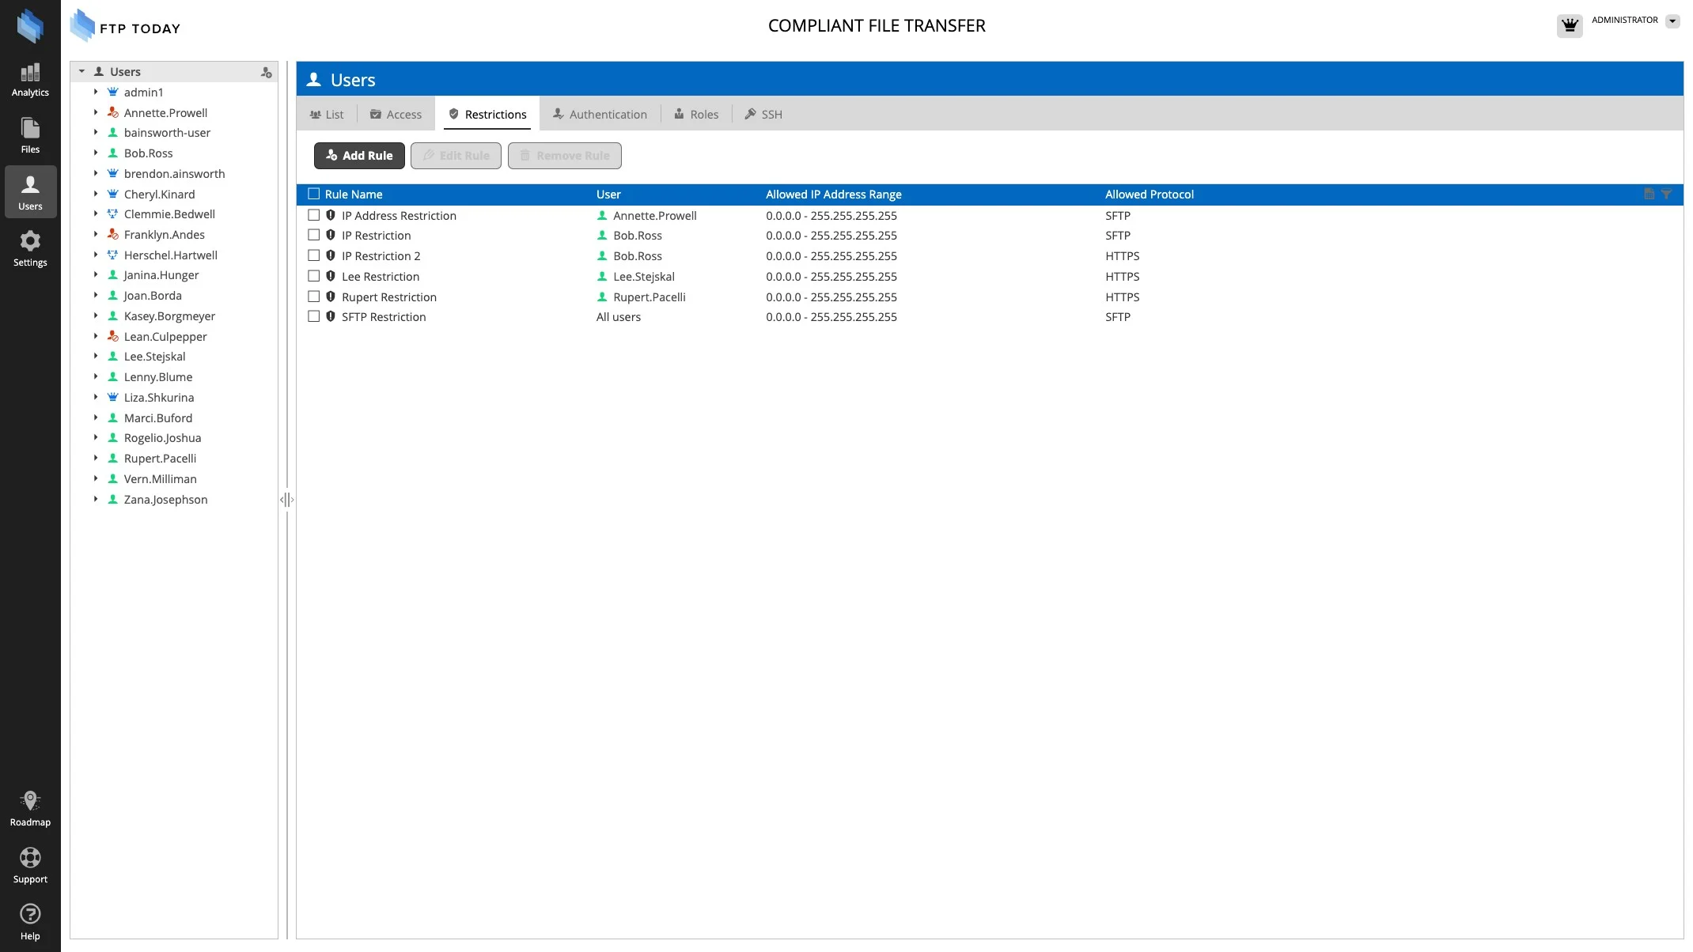1693x952 pixels.
Task: Expand the Bob.Ross tree node
Action: (96, 153)
